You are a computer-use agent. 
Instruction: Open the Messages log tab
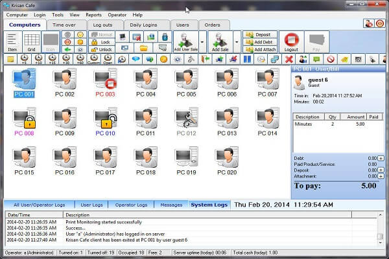[x=171, y=205]
